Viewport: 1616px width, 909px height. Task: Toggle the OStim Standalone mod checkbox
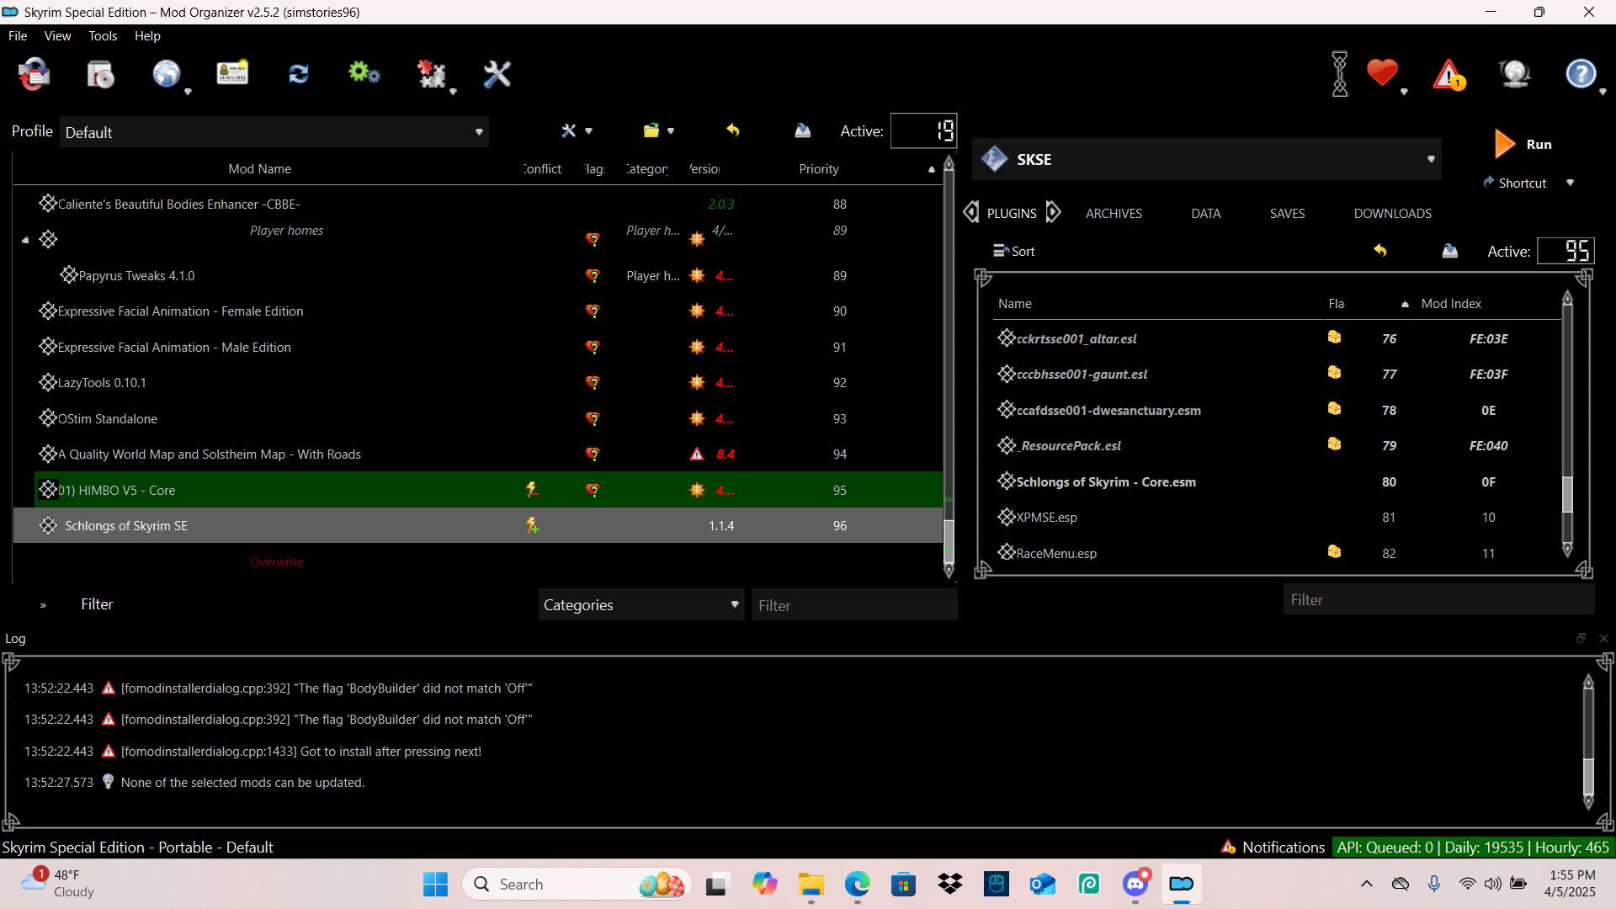click(48, 418)
